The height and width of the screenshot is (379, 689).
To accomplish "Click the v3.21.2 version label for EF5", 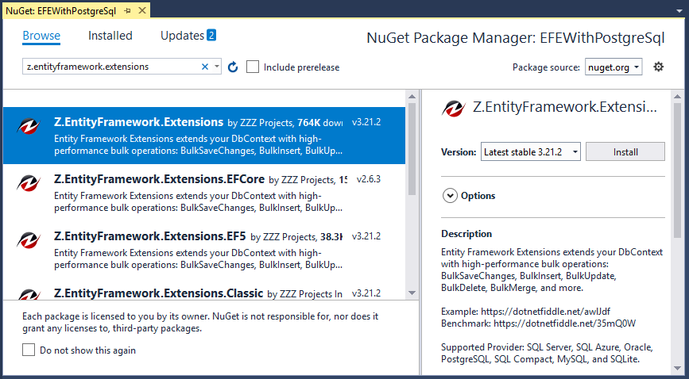I will click(366, 236).
